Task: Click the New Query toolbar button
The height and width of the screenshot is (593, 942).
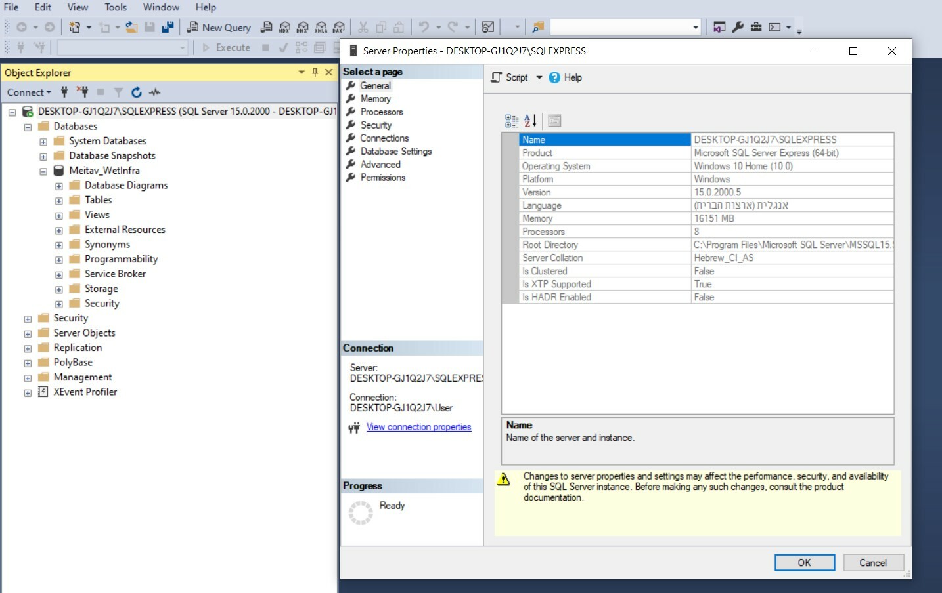Action: tap(219, 28)
